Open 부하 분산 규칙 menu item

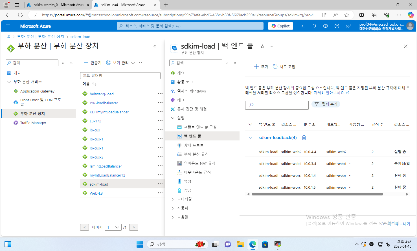coord(196,154)
